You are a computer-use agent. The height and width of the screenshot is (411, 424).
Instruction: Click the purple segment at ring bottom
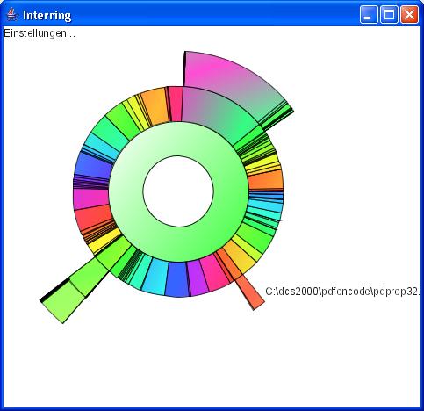pyautogui.click(x=198, y=278)
